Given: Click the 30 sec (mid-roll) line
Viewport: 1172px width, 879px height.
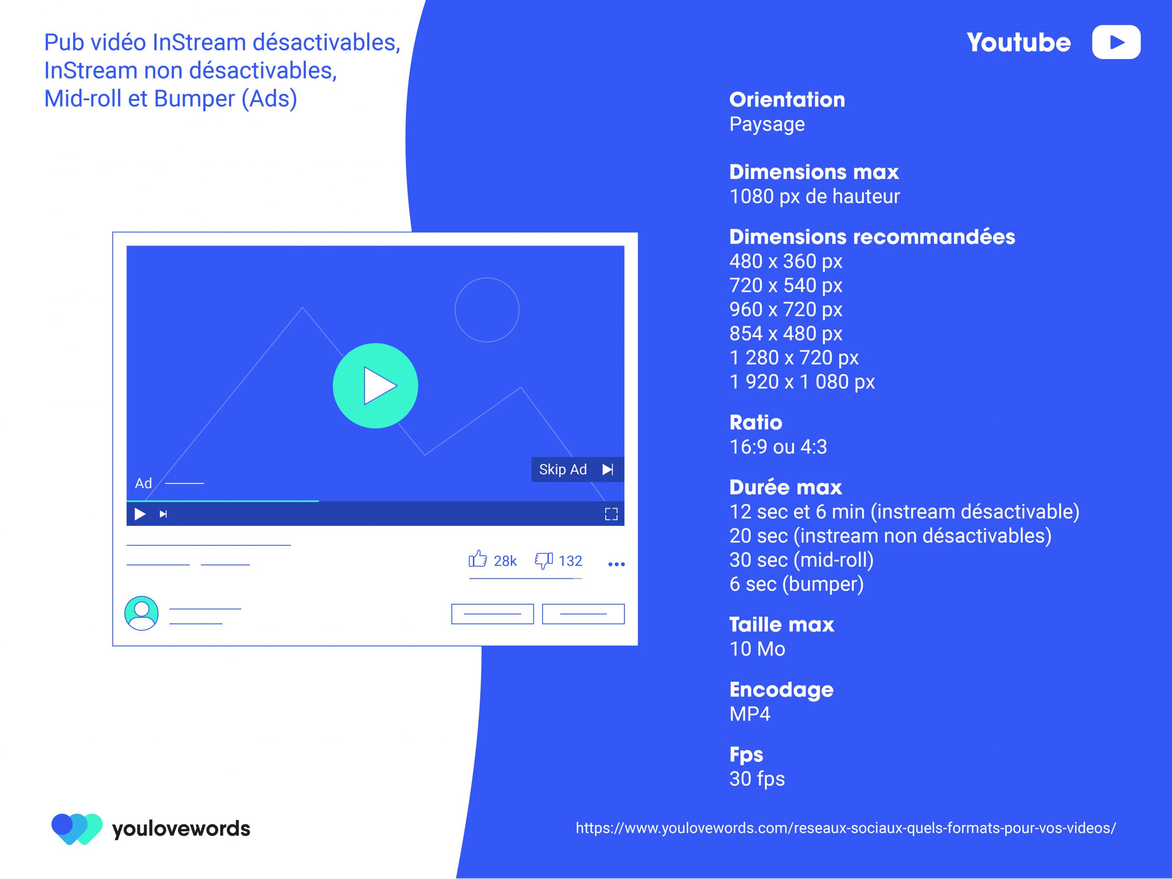Looking at the screenshot, I should click(x=801, y=560).
